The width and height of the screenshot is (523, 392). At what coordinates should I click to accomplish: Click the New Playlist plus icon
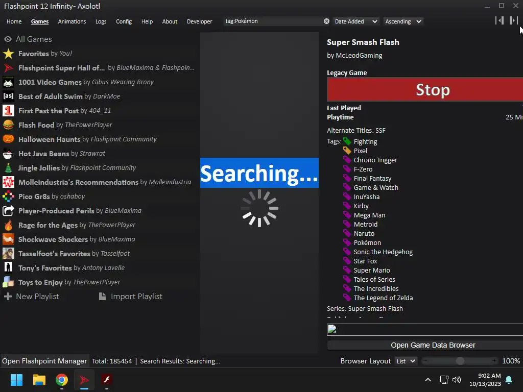pyautogui.click(x=8, y=297)
